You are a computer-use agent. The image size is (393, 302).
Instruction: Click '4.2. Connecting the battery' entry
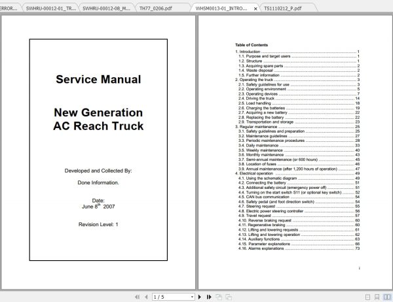pos(299,183)
